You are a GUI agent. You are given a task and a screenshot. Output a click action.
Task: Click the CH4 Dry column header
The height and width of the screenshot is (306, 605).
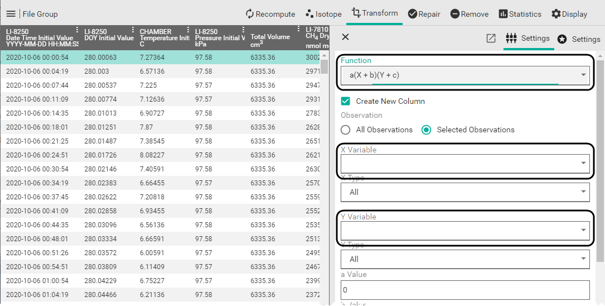(x=317, y=38)
